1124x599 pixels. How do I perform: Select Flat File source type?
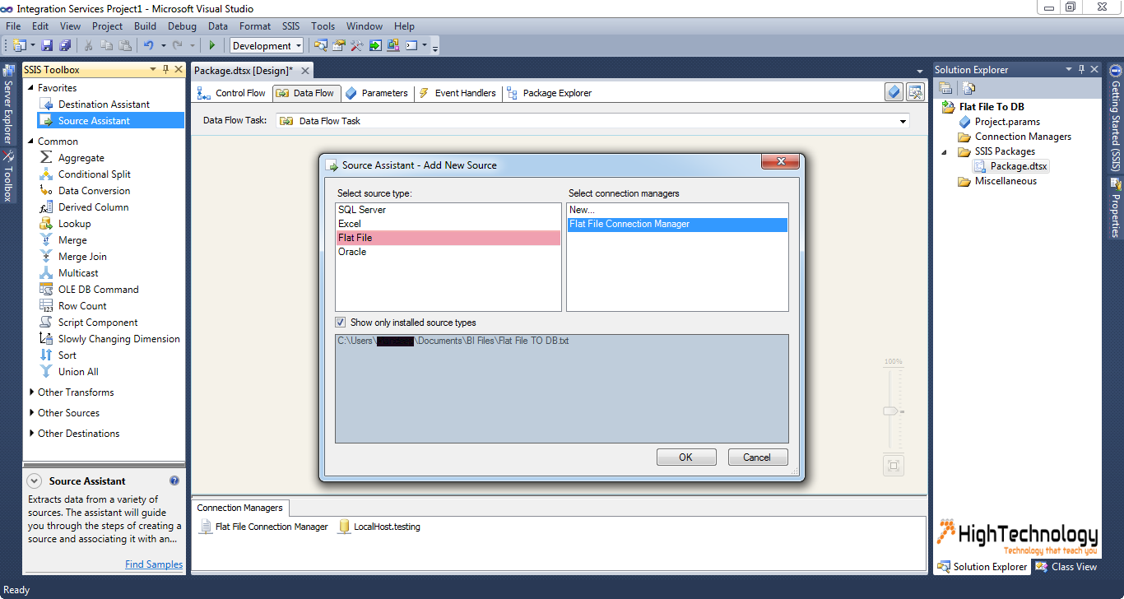pyautogui.click(x=448, y=238)
